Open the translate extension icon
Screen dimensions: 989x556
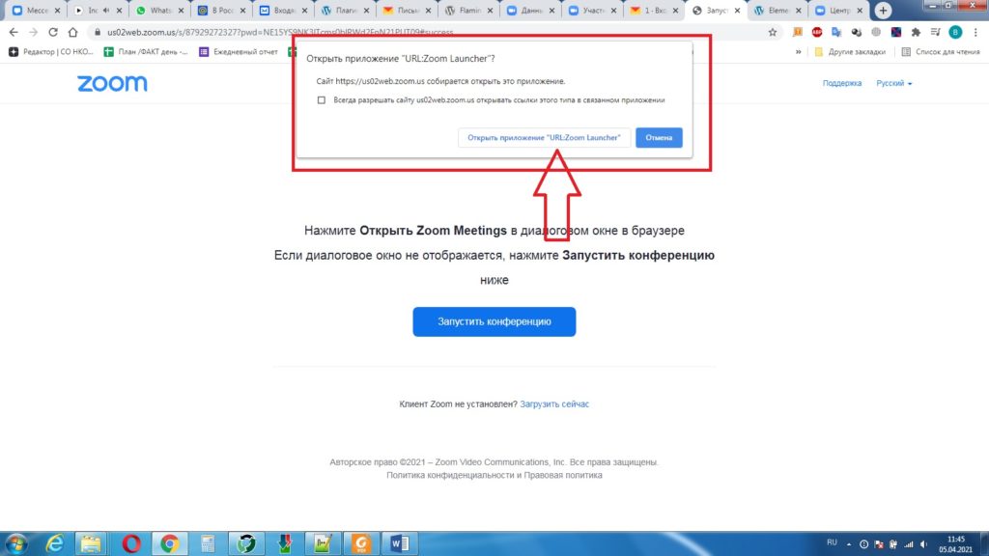(836, 32)
